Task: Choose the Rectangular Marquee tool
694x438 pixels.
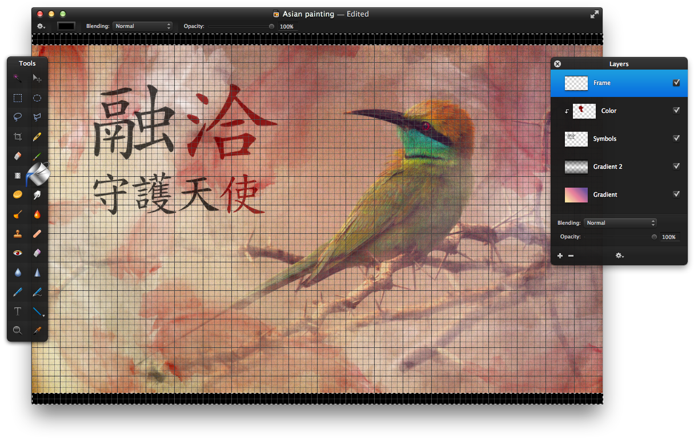Action: 18,98
